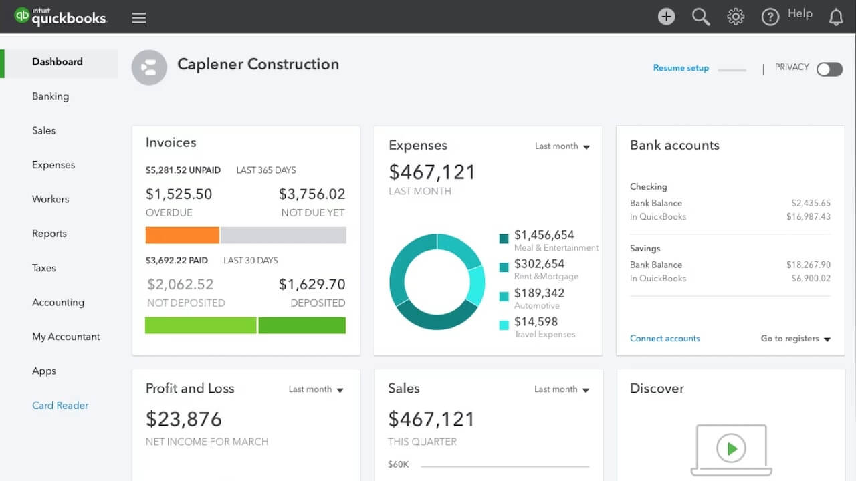
Task: Toggle Privacy mode on
Action: point(829,69)
